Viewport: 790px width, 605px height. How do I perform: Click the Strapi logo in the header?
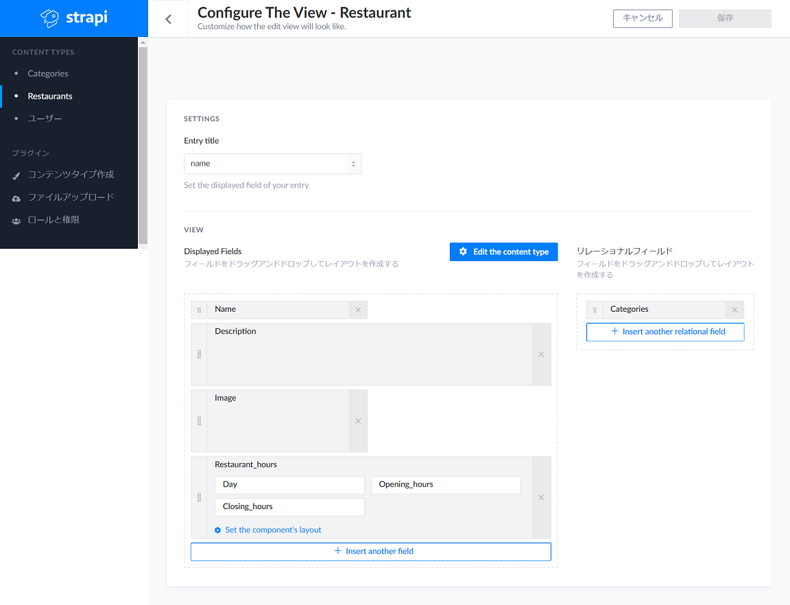[x=74, y=18]
